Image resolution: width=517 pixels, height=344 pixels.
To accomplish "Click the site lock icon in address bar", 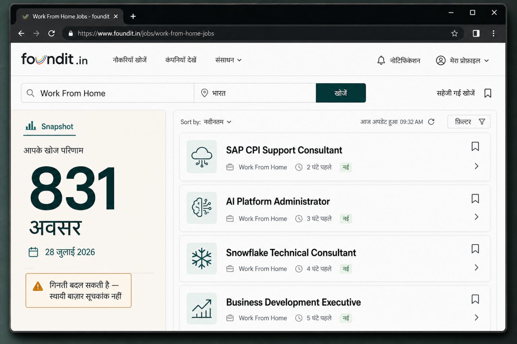I will click(x=71, y=34).
